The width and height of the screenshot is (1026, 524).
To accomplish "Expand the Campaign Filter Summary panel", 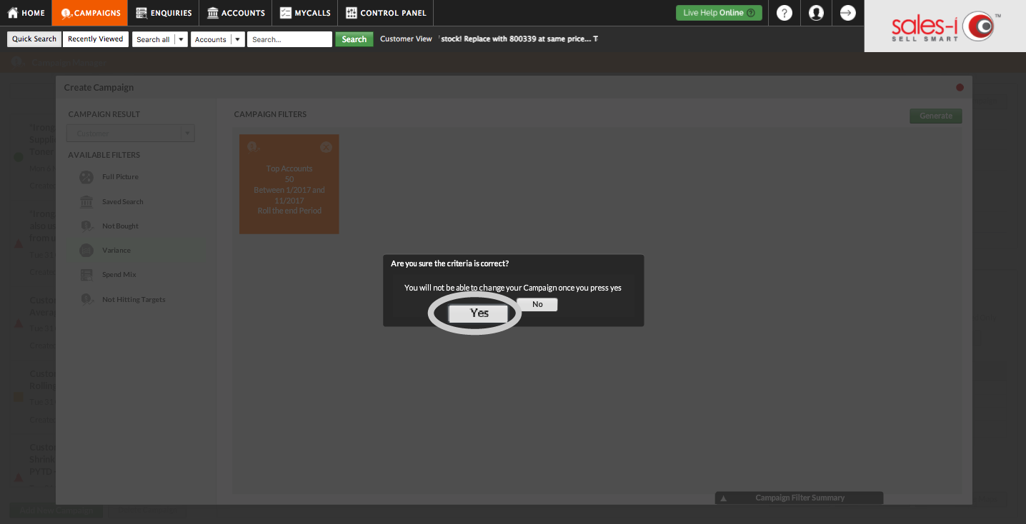I will pyautogui.click(x=799, y=498).
